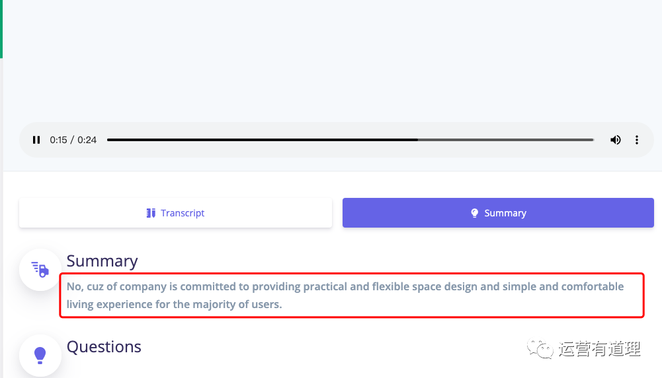Click the 0:15 / 0:24 time display
The image size is (662, 378).
click(x=73, y=140)
